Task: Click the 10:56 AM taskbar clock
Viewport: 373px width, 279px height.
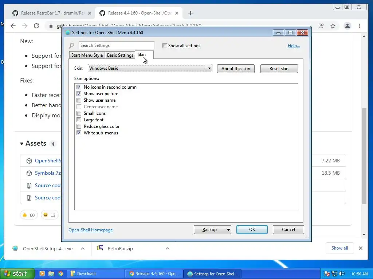Action: coord(360,274)
